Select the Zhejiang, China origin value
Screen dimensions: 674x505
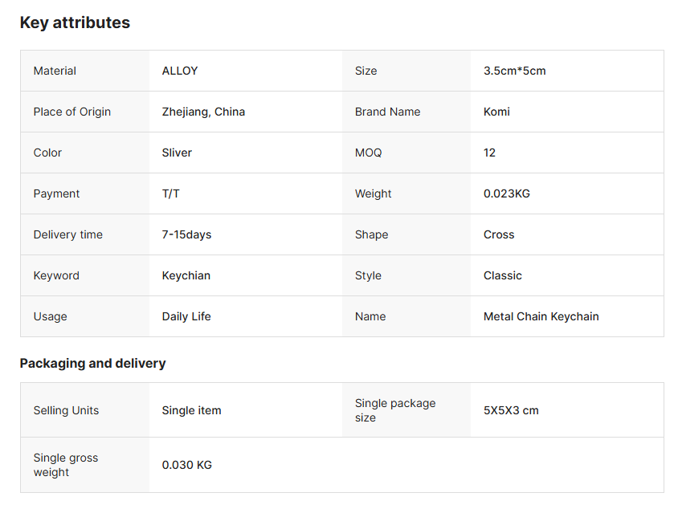click(x=203, y=112)
